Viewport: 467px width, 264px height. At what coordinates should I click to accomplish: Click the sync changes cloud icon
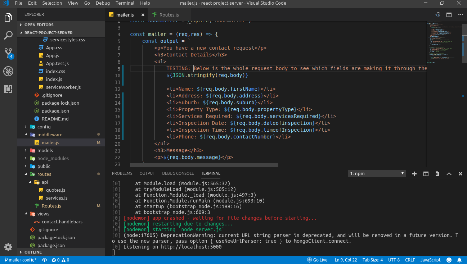45,260
